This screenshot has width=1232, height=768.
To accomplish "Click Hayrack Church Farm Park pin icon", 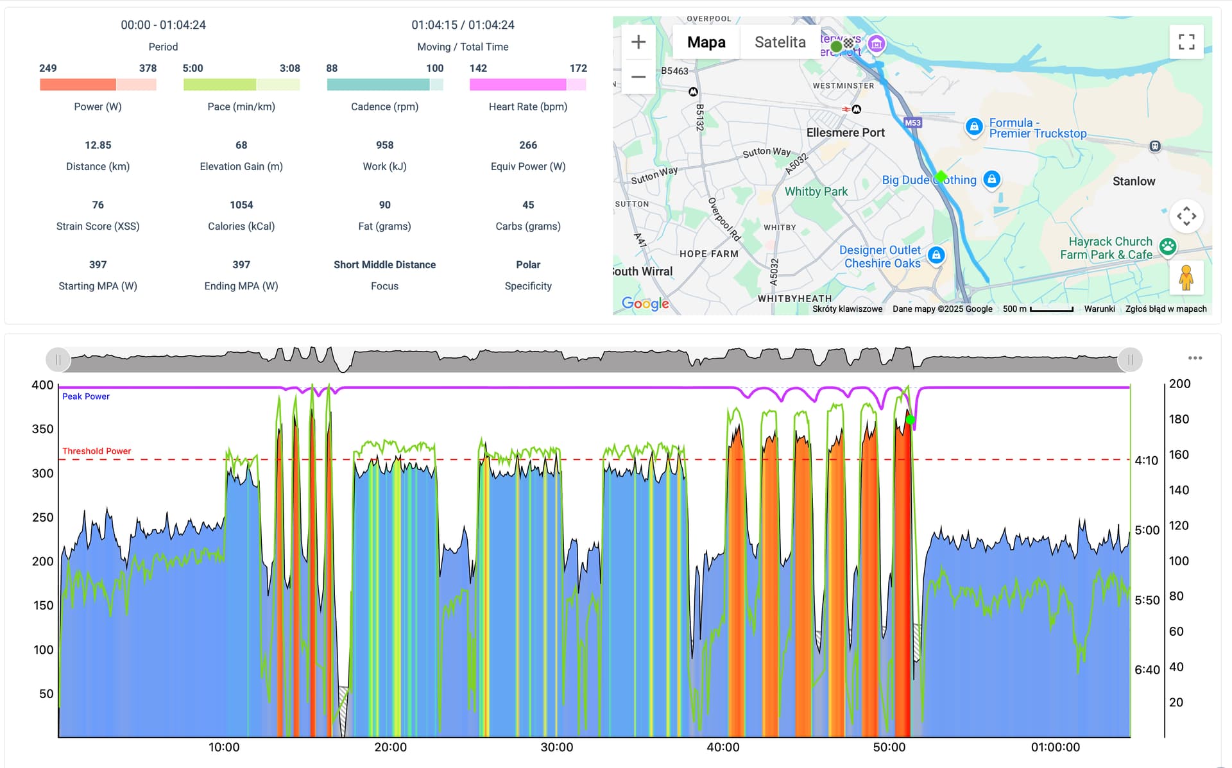I will (x=1168, y=246).
